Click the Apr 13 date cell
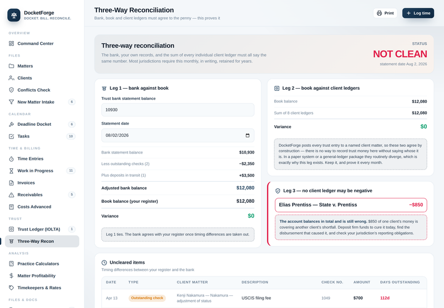This screenshot has height=308, width=444. coord(112,298)
